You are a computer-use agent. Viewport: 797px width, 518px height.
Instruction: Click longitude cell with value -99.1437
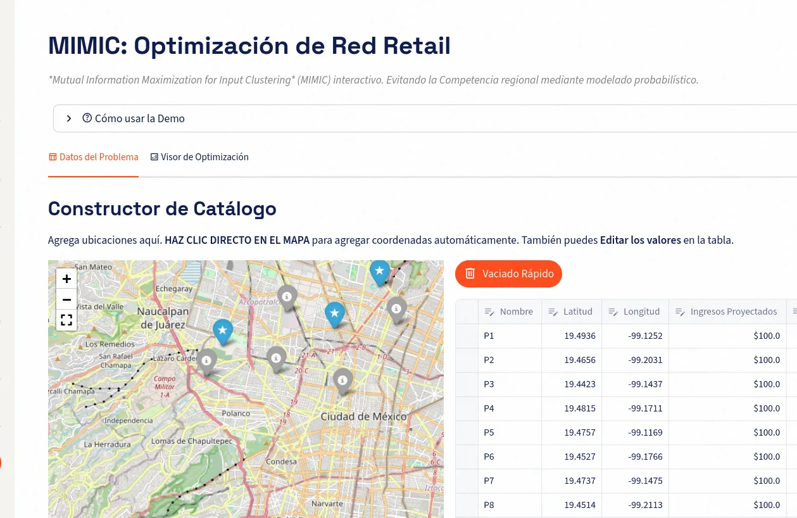[x=635, y=384]
